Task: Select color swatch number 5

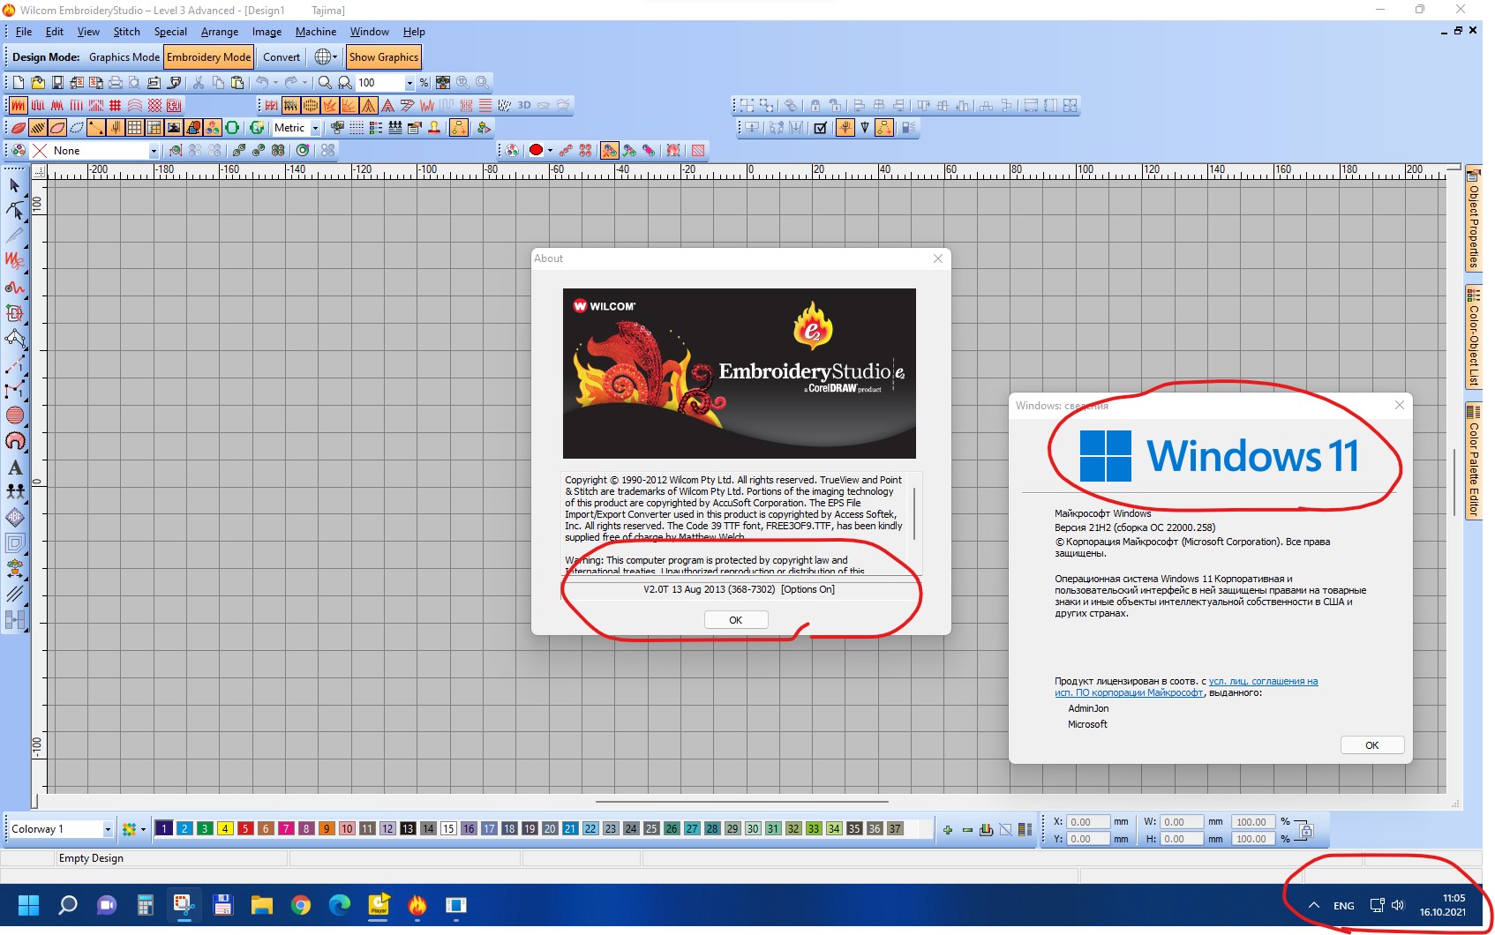Action: tap(245, 829)
